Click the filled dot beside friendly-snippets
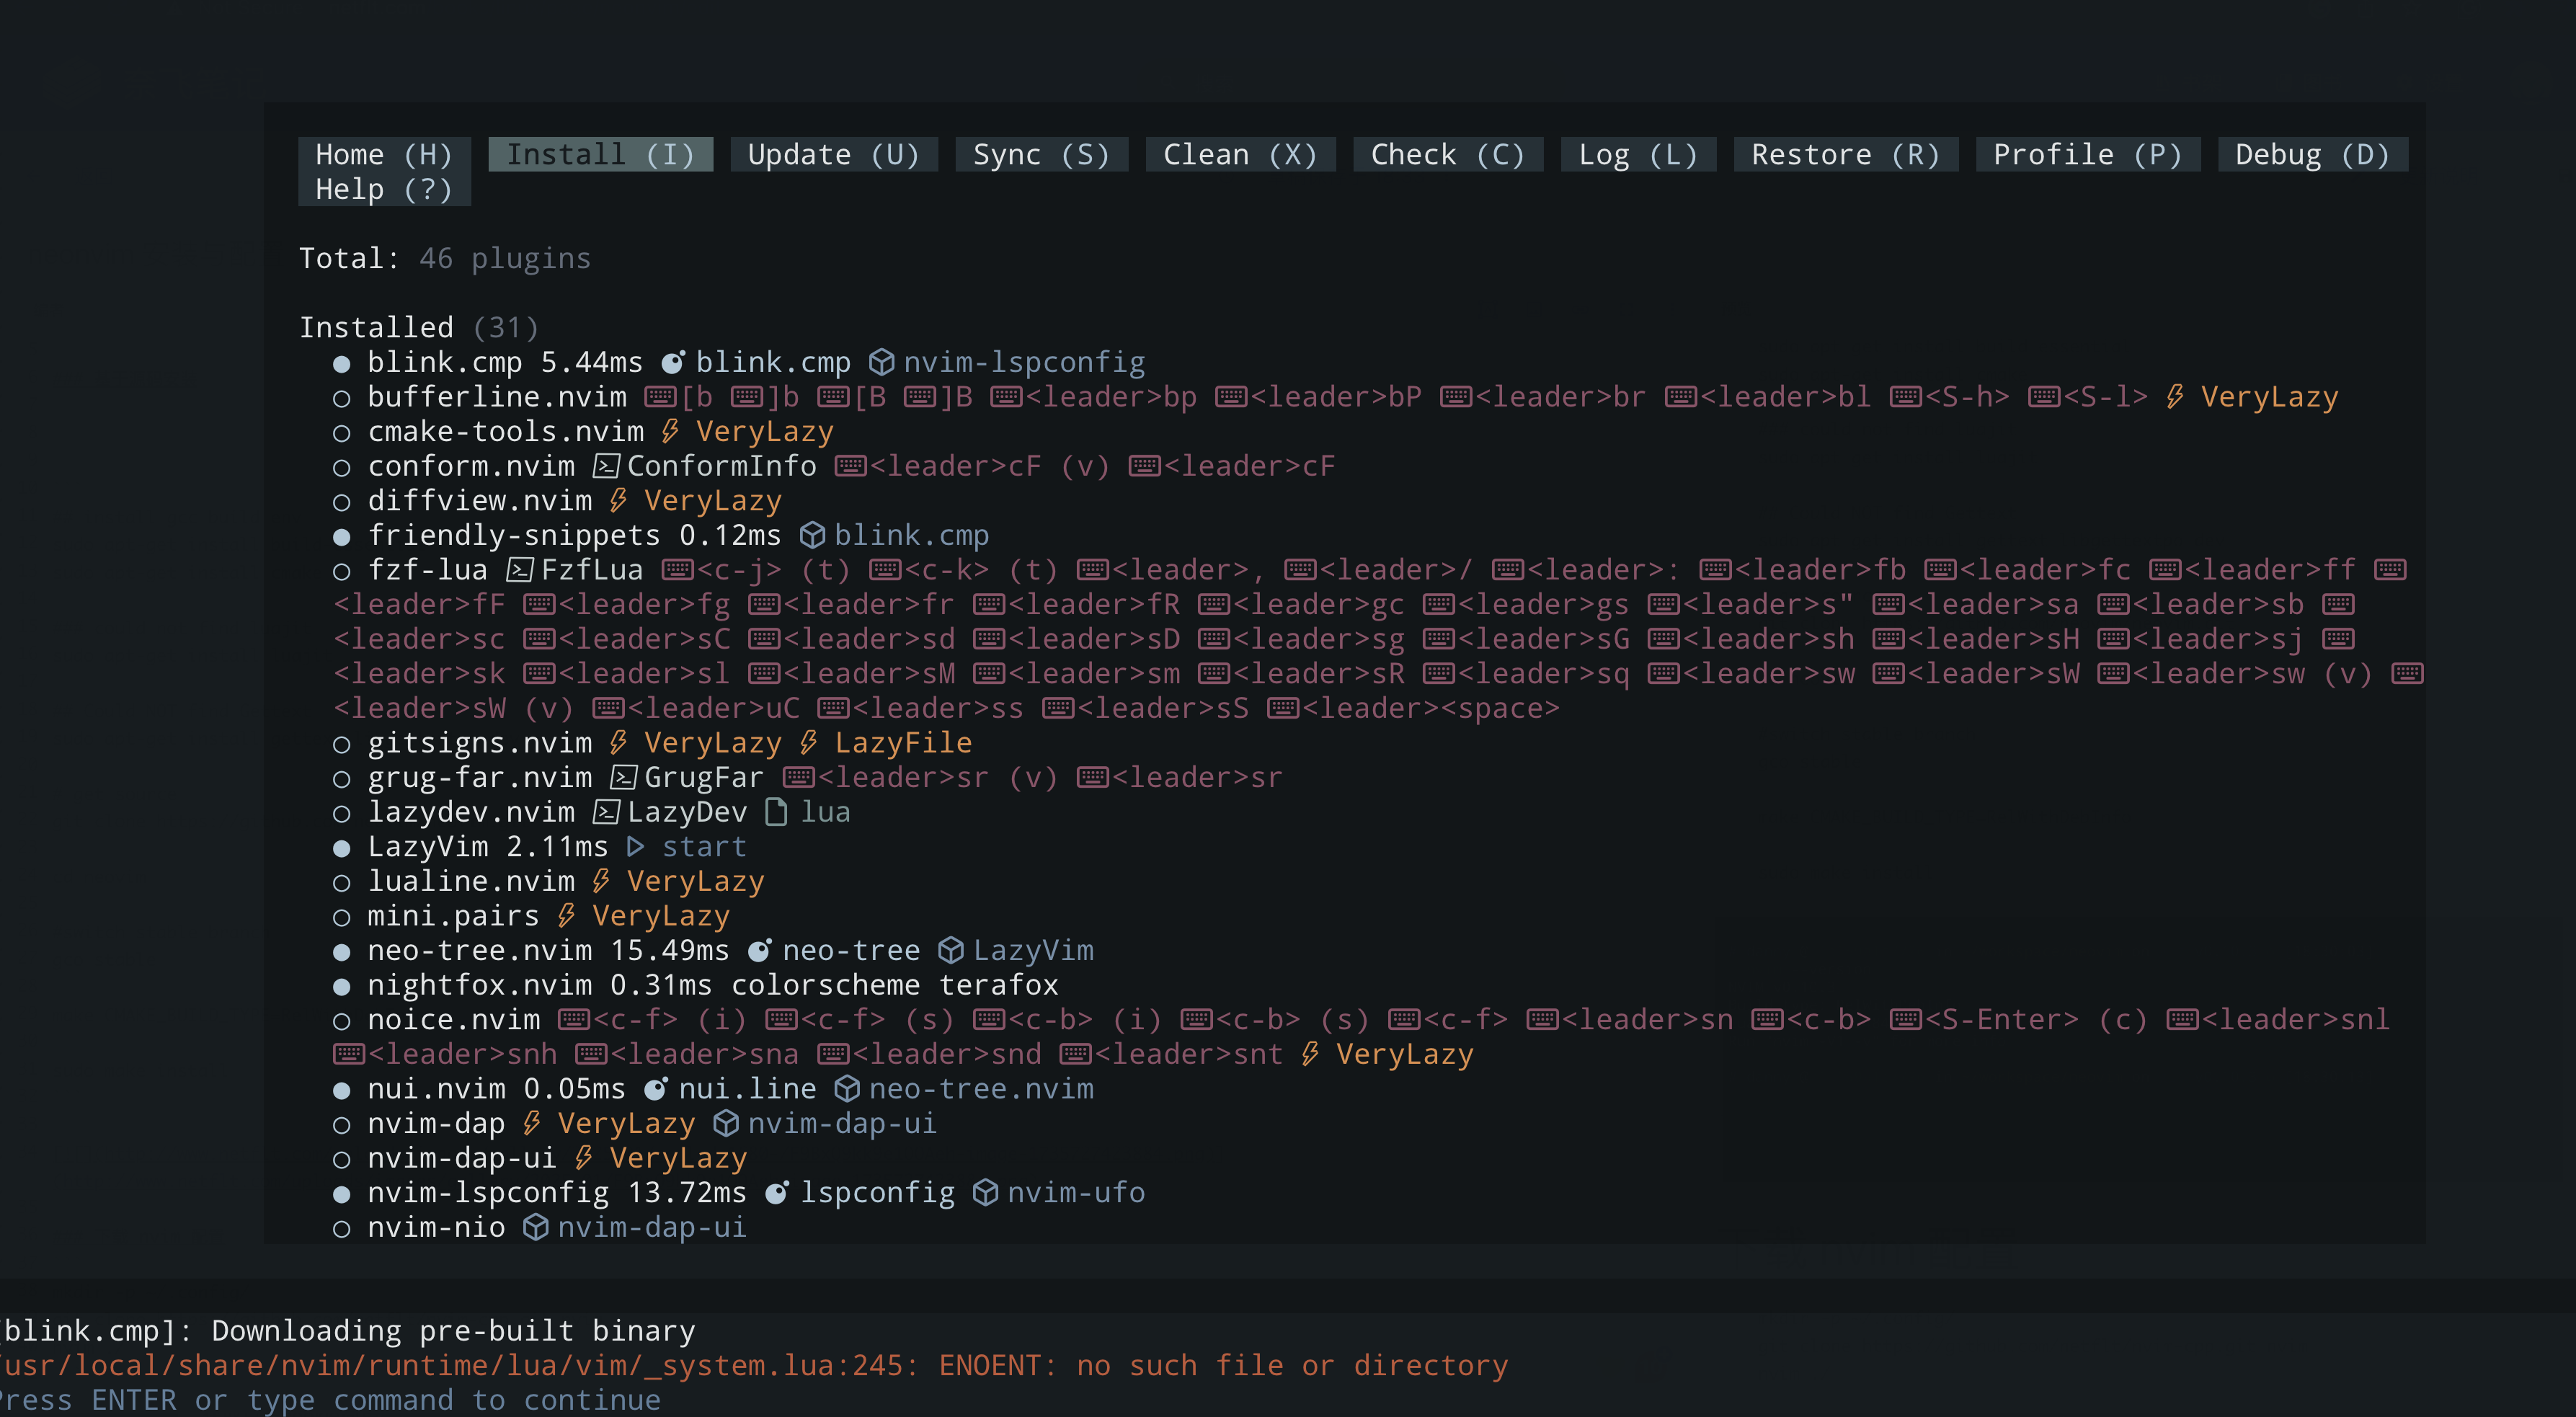Image resolution: width=2576 pixels, height=1417 pixels. 342,537
